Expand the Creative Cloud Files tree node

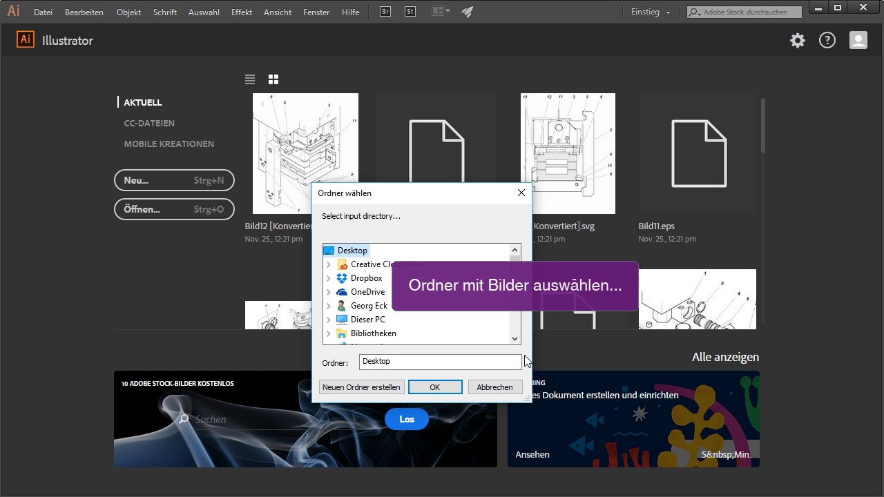[x=329, y=264]
